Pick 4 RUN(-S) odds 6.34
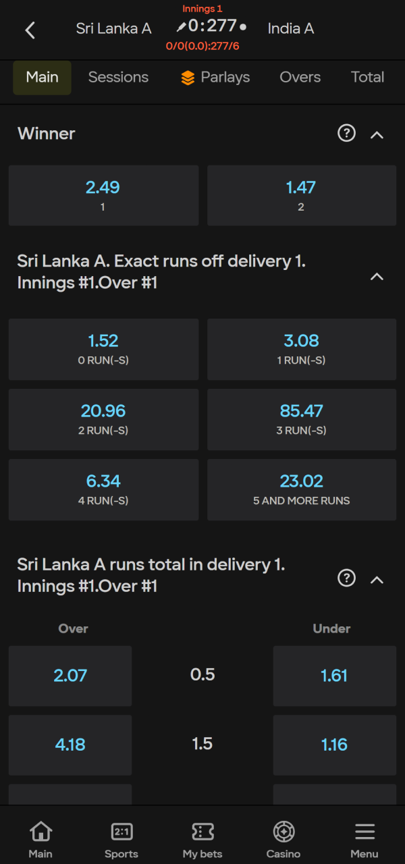This screenshot has height=864, width=405. pyautogui.click(x=103, y=489)
